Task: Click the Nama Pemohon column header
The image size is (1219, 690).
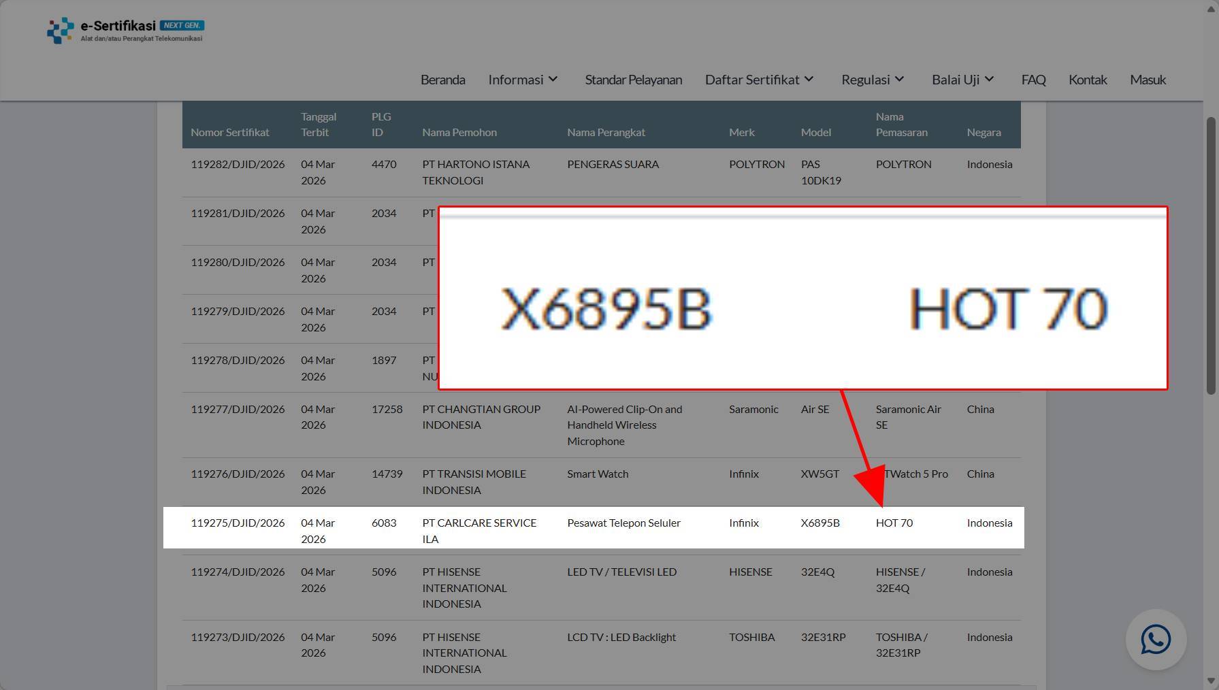Action: click(x=459, y=132)
